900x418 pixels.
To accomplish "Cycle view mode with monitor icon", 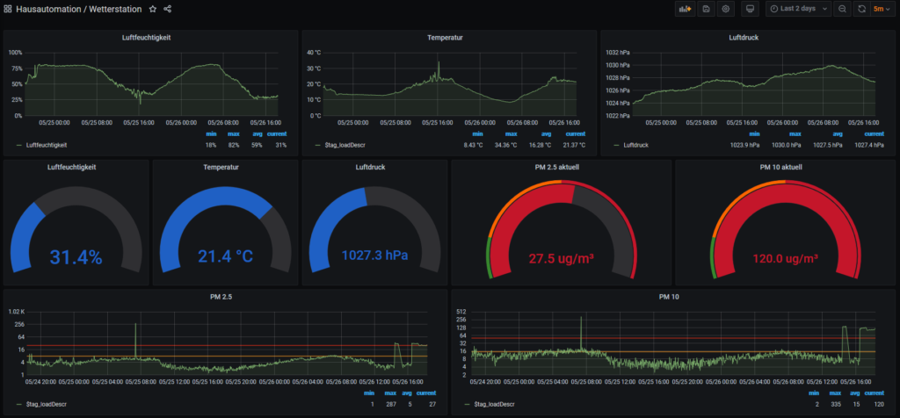I will (751, 9).
